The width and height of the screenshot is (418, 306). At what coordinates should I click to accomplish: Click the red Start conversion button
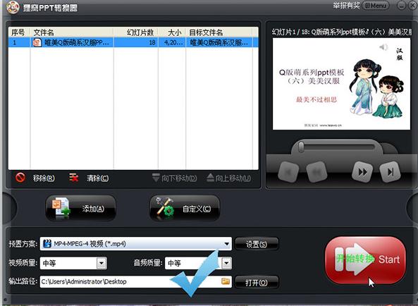(x=365, y=259)
